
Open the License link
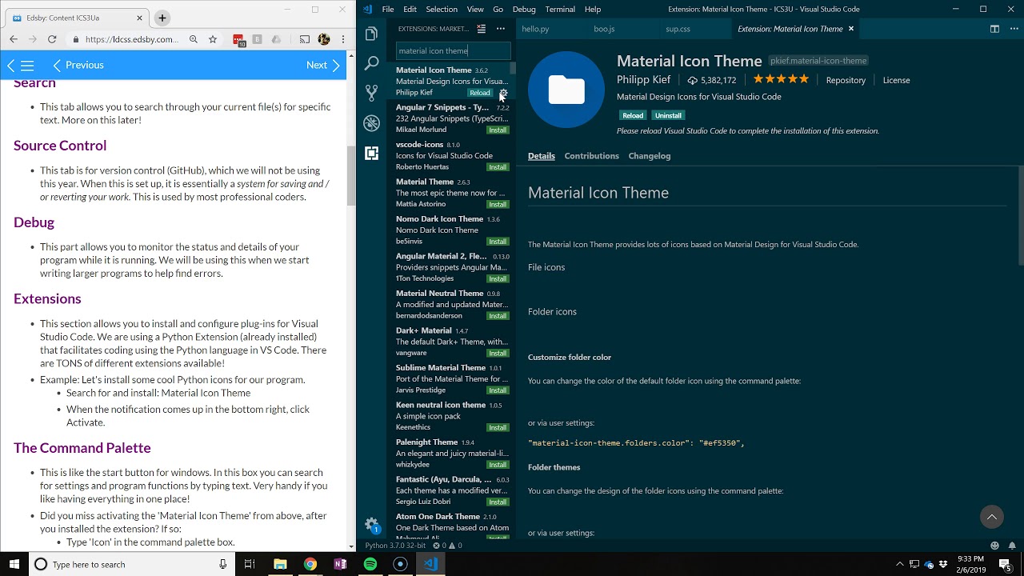[896, 80]
